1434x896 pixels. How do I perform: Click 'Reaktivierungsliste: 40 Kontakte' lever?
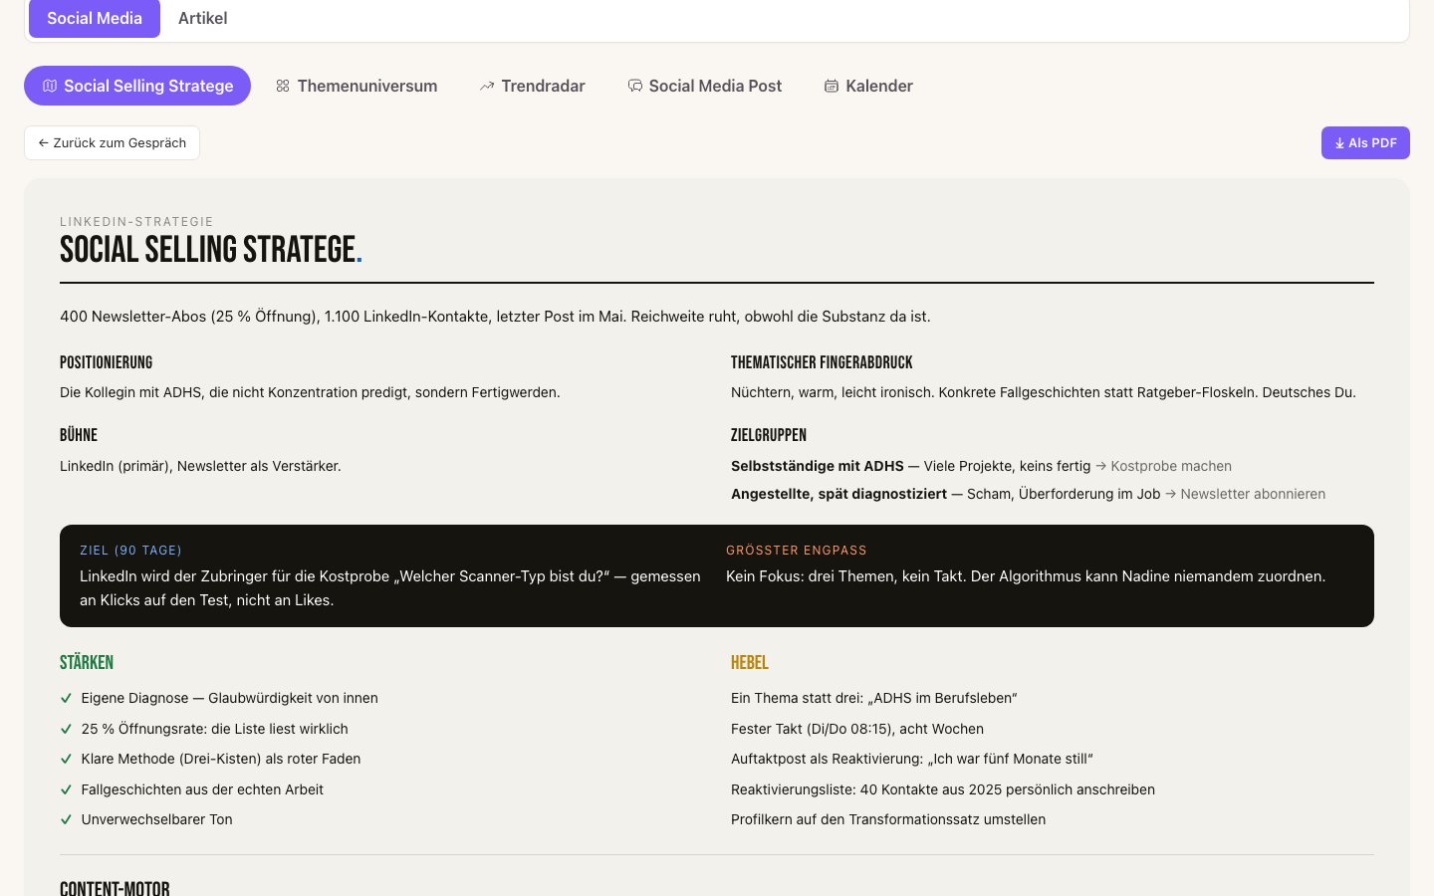coord(943,789)
